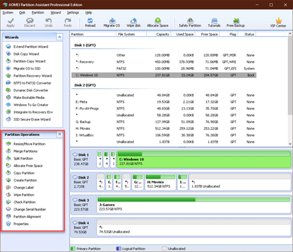Select the E: Meta partition row
This screenshot has width=293, height=252.
point(164,102)
